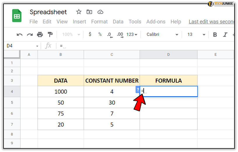Toggle bold formatting
Image resolution: width=238 pixels, height=152 pixels.
[215, 35]
